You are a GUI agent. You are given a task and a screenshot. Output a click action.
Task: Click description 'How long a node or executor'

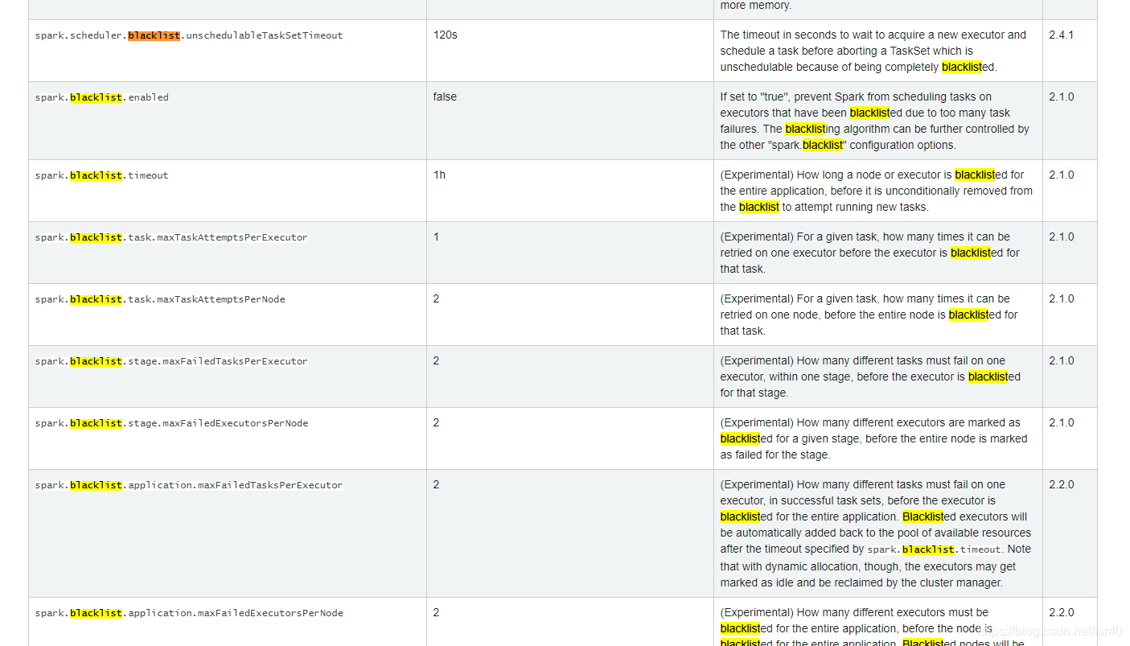[877, 191]
